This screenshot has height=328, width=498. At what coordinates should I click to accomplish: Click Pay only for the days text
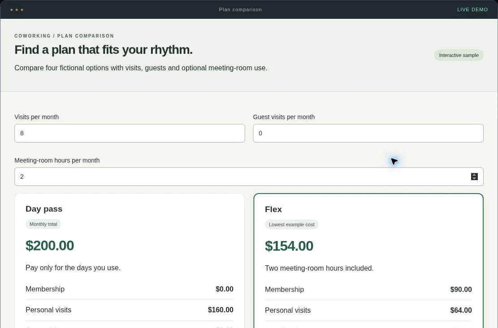[73, 268]
